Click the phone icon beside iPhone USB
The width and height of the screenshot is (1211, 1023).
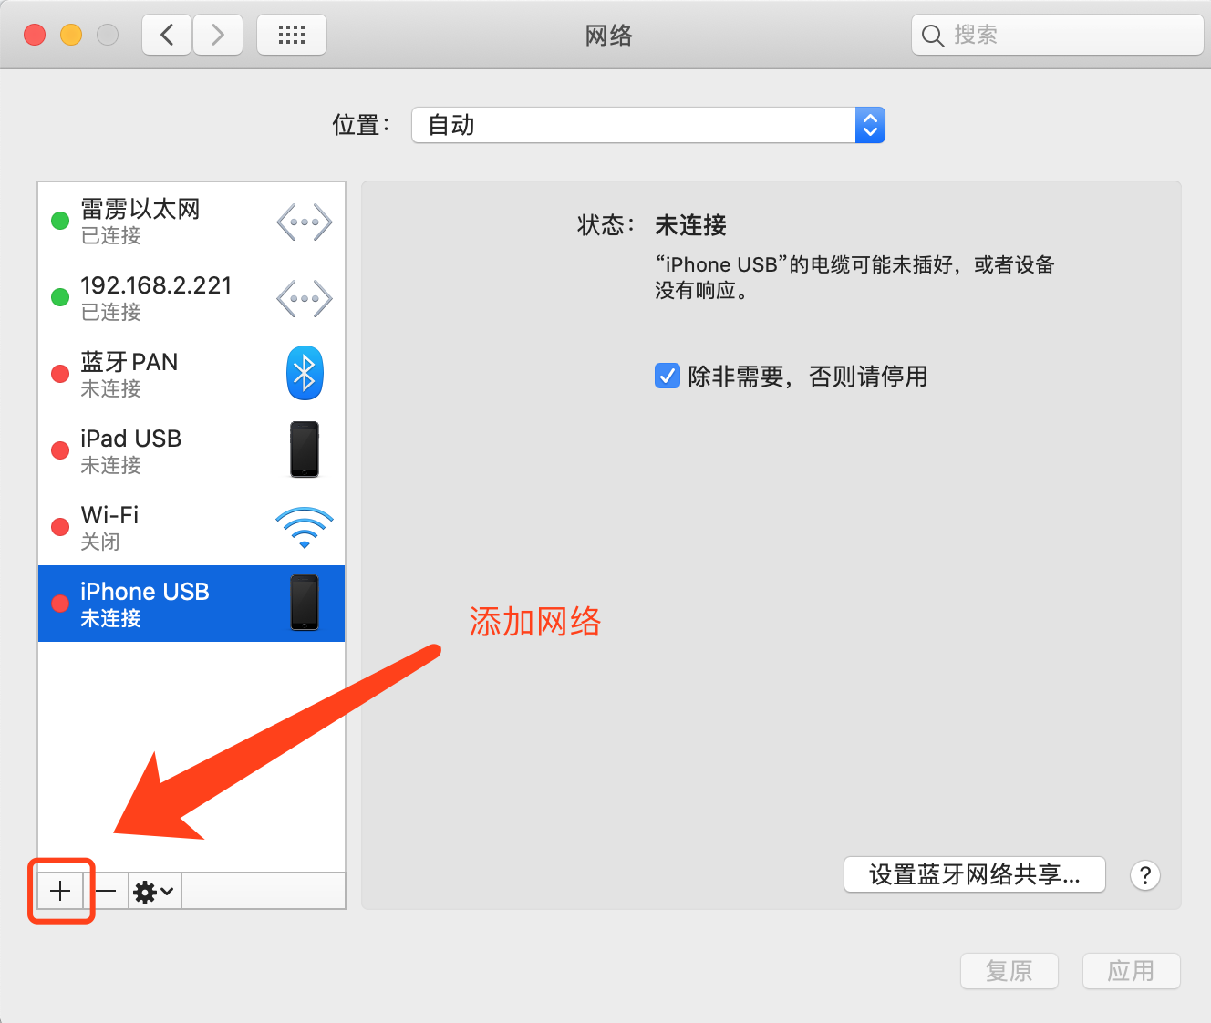coord(305,603)
